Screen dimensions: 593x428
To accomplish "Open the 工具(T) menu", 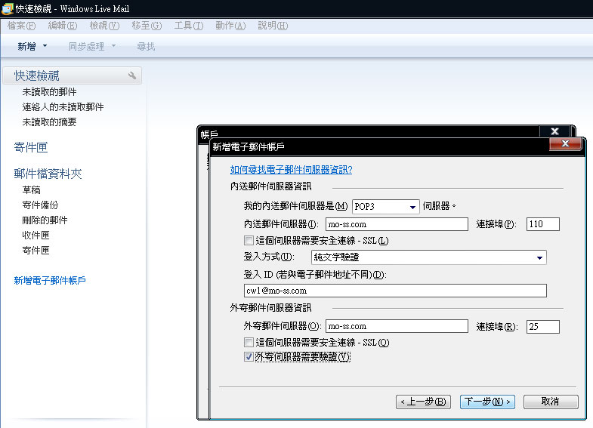I will tap(189, 26).
